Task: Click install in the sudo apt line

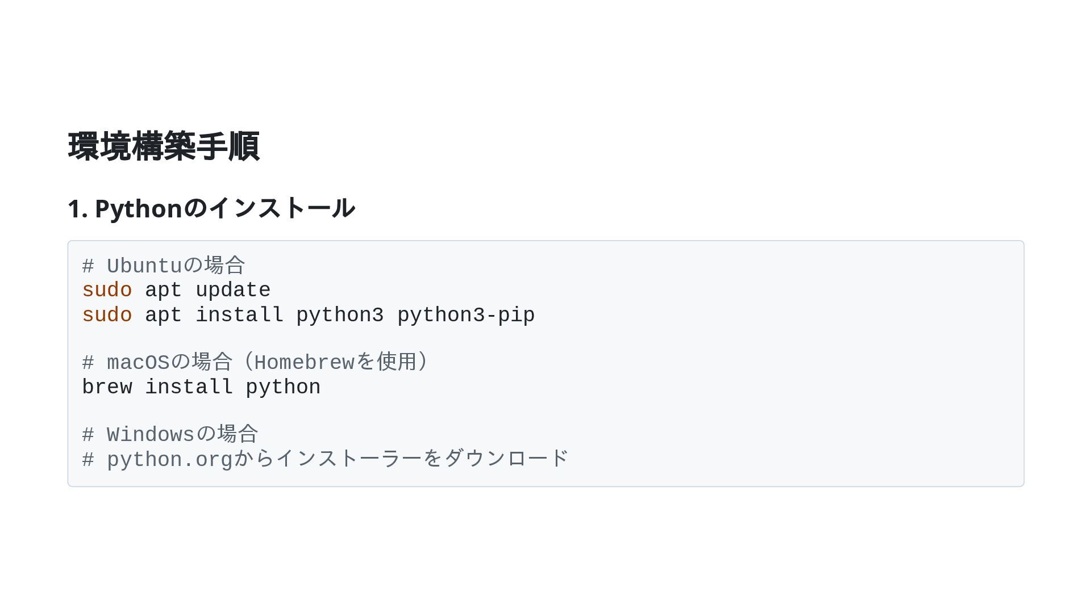Action: (239, 316)
